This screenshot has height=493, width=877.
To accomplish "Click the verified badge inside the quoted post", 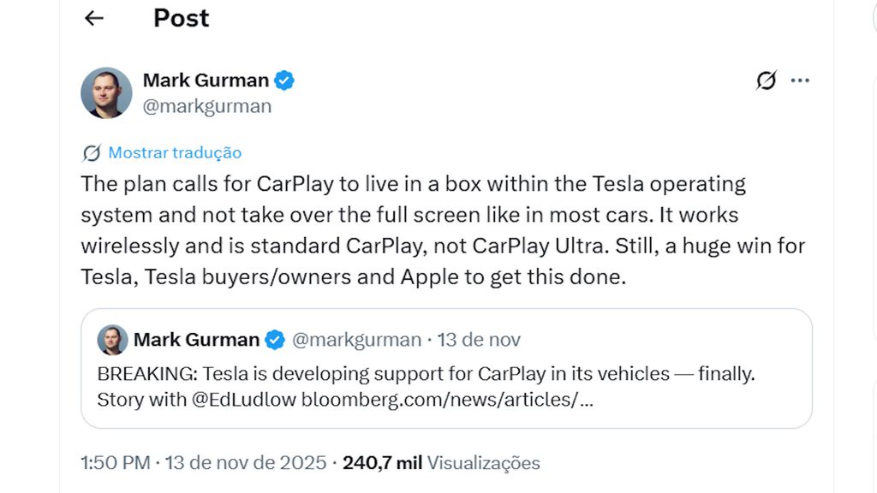I will pos(274,340).
